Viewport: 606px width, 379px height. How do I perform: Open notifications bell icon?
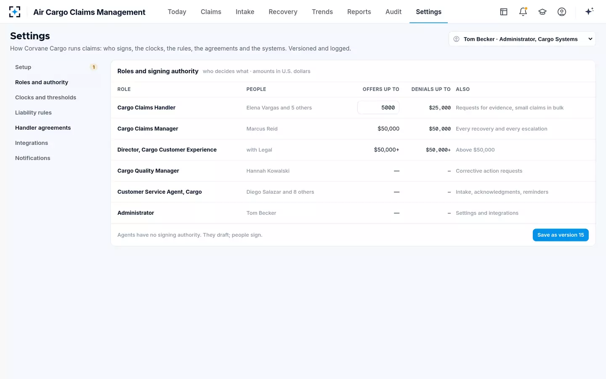pos(523,12)
